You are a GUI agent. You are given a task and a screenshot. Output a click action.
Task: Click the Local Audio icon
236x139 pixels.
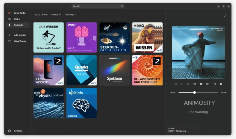[9, 13]
